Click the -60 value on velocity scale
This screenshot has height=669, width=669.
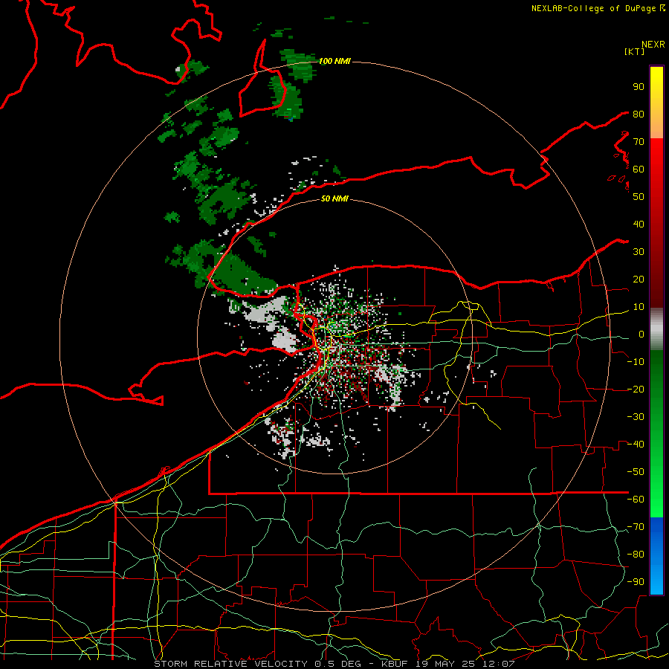click(x=636, y=500)
